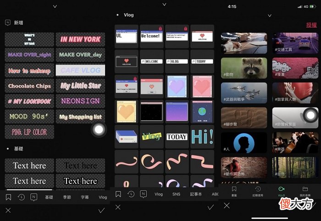Select Vlog tab in middle sticker panel
Viewport: 321px width, 221px height.
pos(159,194)
